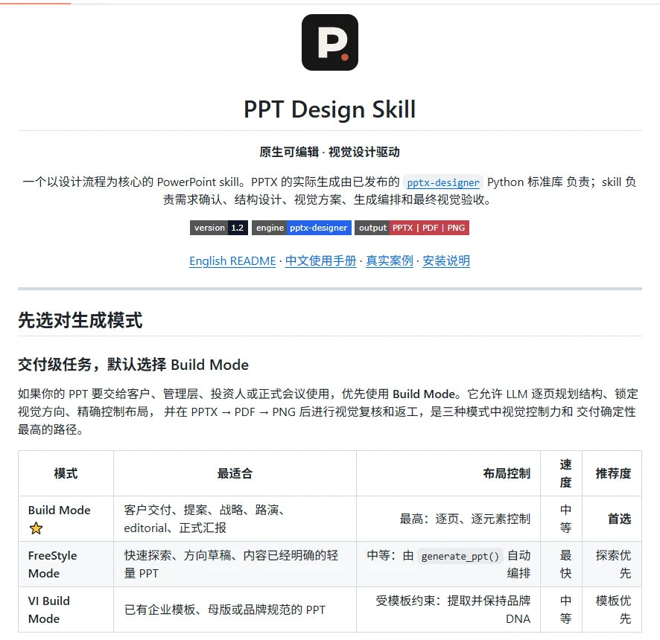
Task: Click the 模板优先 recommendation cell
Action: click(612, 609)
